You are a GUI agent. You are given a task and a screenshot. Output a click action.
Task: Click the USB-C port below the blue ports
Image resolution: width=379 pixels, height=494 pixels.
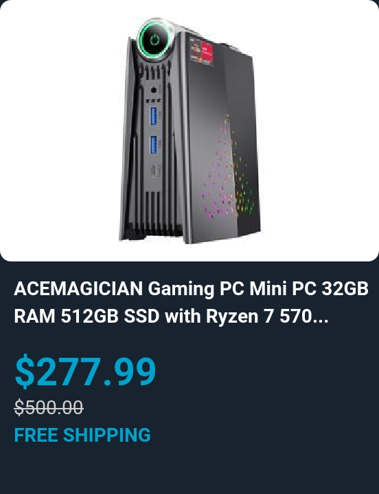click(154, 171)
